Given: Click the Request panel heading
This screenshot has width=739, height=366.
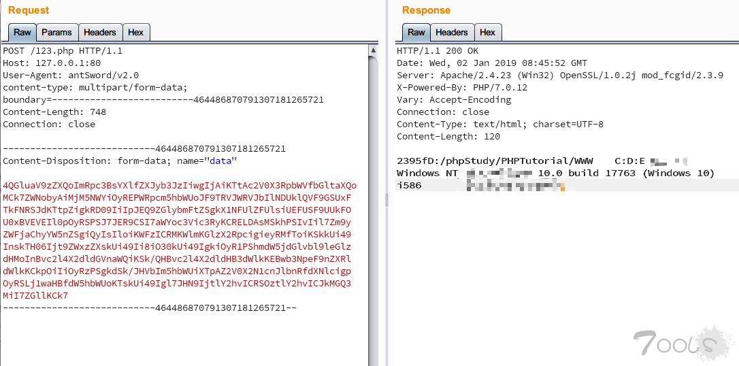Looking at the screenshot, I should (x=29, y=10).
